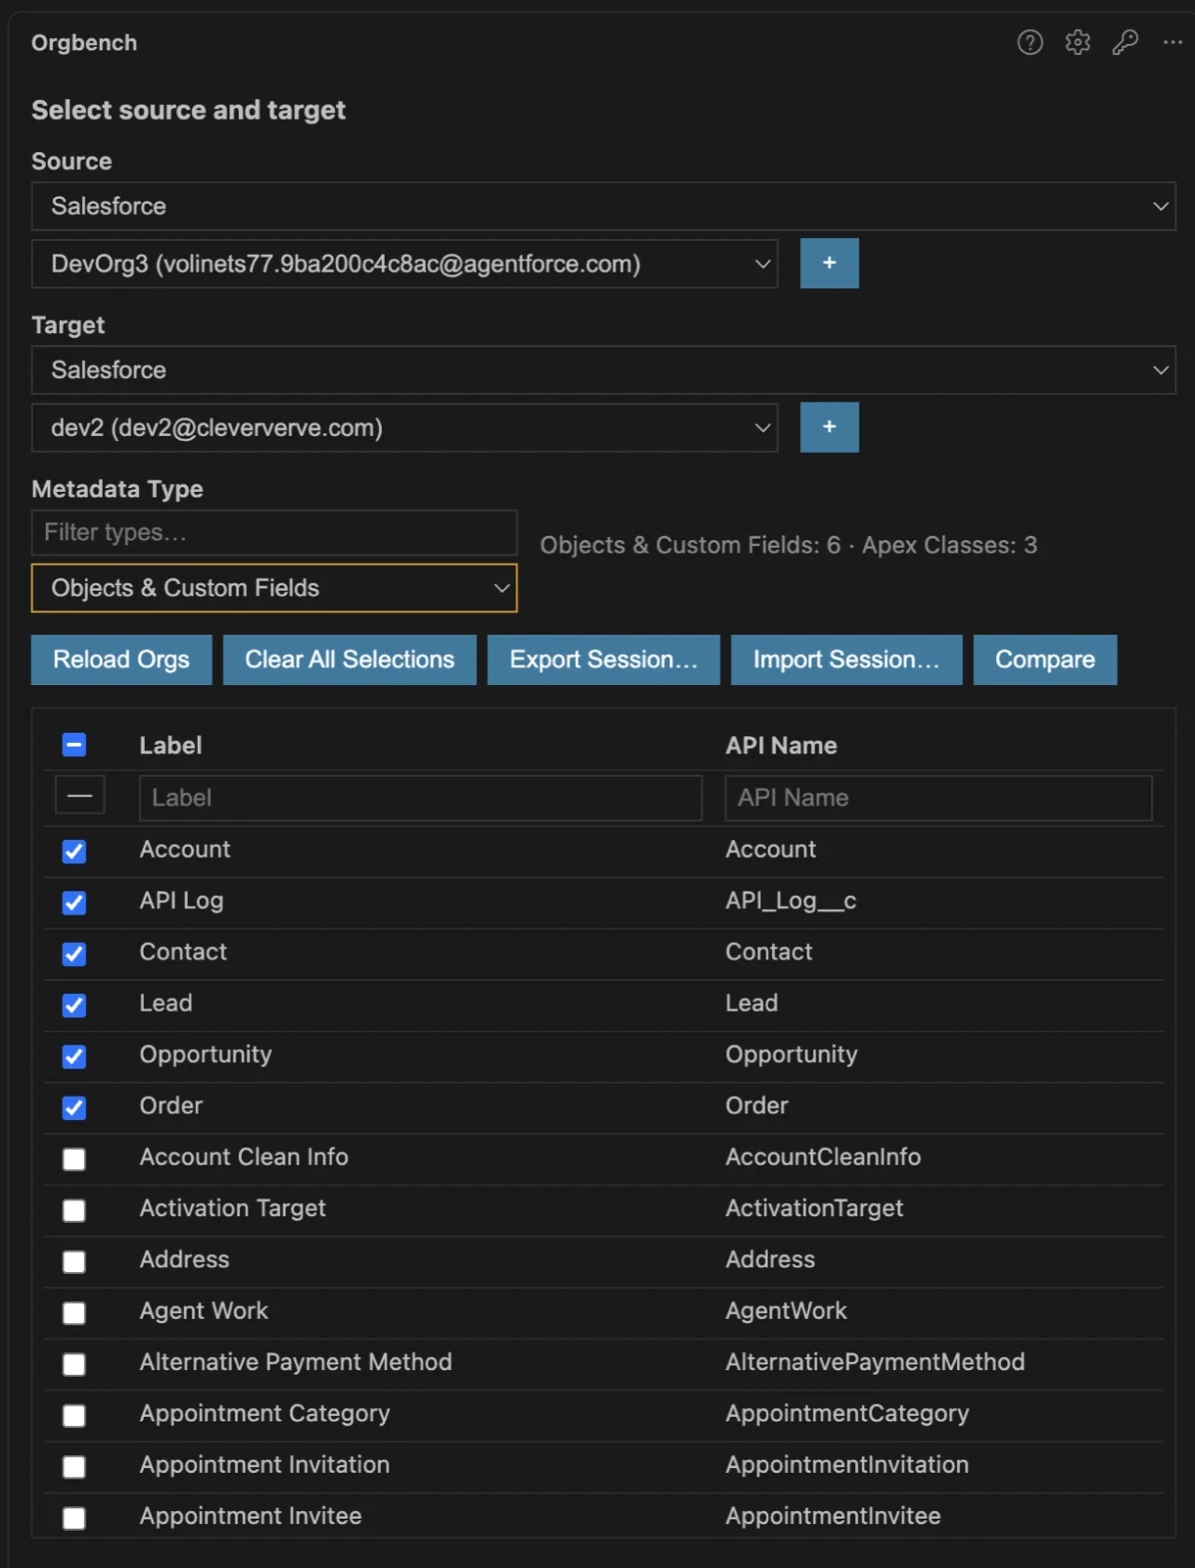Viewport: 1195px width, 1568px height.
Task: Check the Account Clean Info checkbox
Action: point(74,1158)
